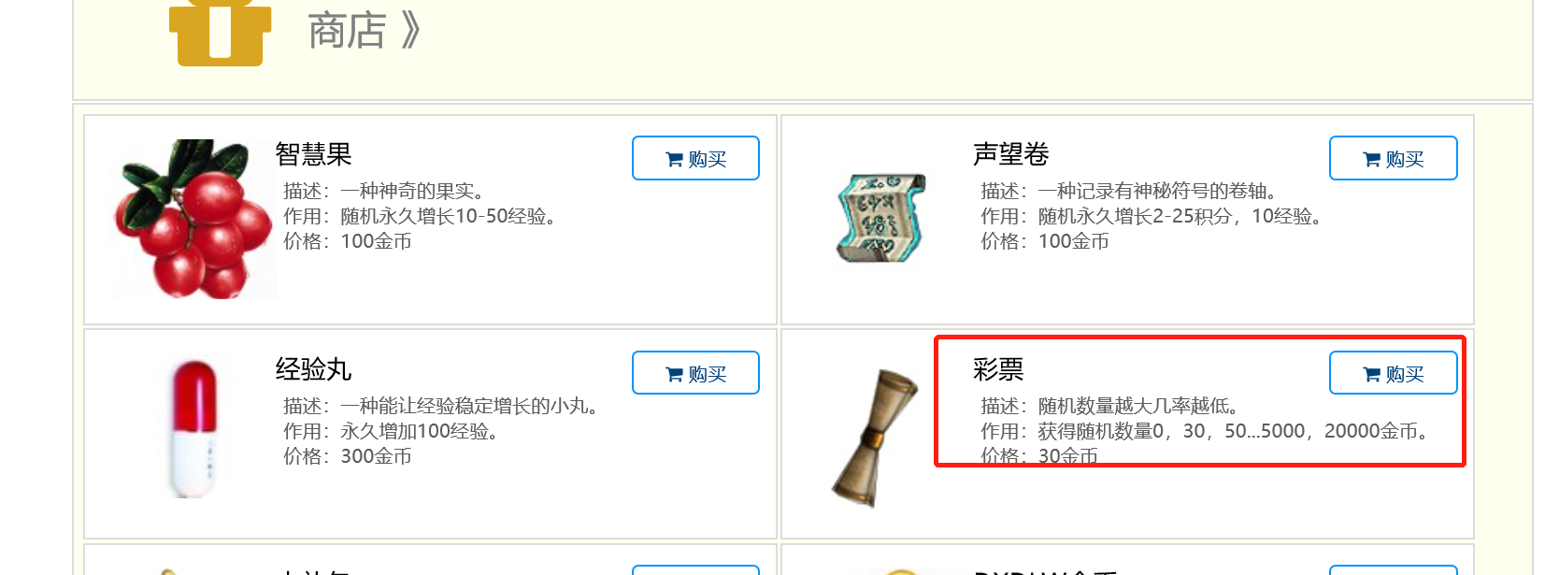The width and height of the screenshot is (1545, 575).
Task: Select the red-white 经验丸 capsule image
Action: 193,428
